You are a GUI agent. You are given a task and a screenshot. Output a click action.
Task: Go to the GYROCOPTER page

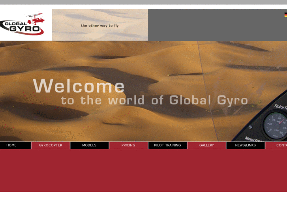point(51,145)
